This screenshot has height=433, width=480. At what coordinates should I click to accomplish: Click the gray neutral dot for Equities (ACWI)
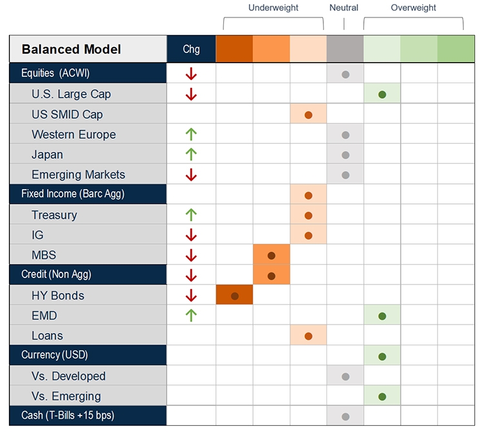point(345,74)
